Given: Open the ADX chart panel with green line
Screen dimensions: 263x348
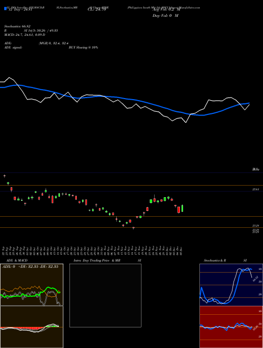Looking at the screenshot, I should [32, 285].
